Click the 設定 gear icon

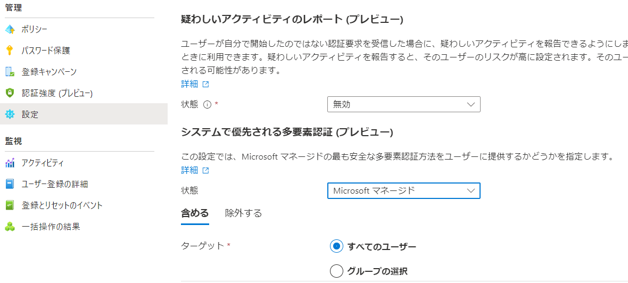pos(10,114)
